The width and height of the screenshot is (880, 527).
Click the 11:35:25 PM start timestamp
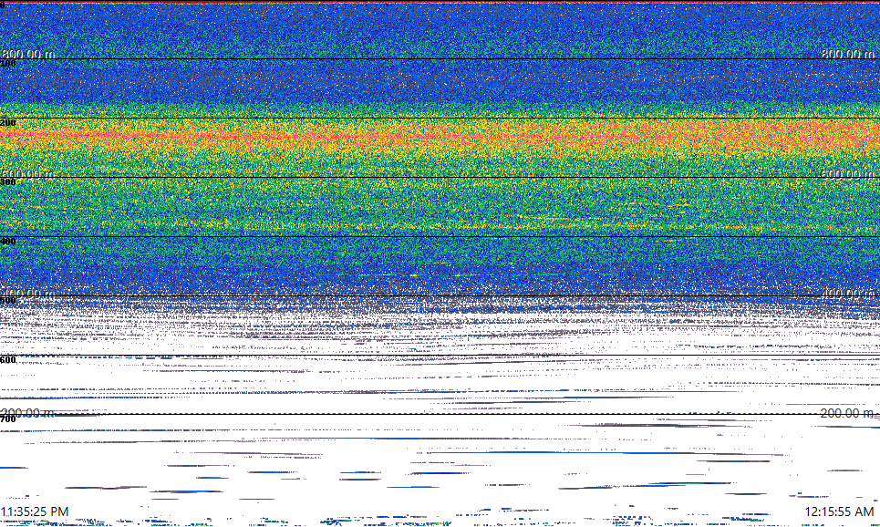35,511
